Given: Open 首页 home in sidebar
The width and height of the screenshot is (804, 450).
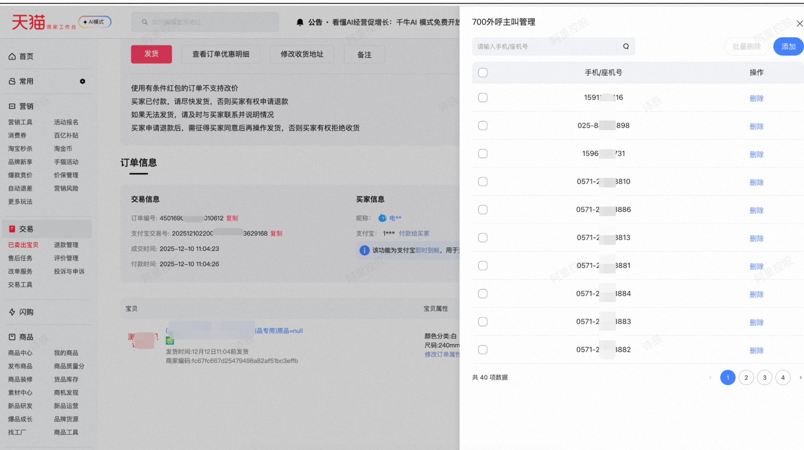Looking at the screenshot, I should pos(21,56).
